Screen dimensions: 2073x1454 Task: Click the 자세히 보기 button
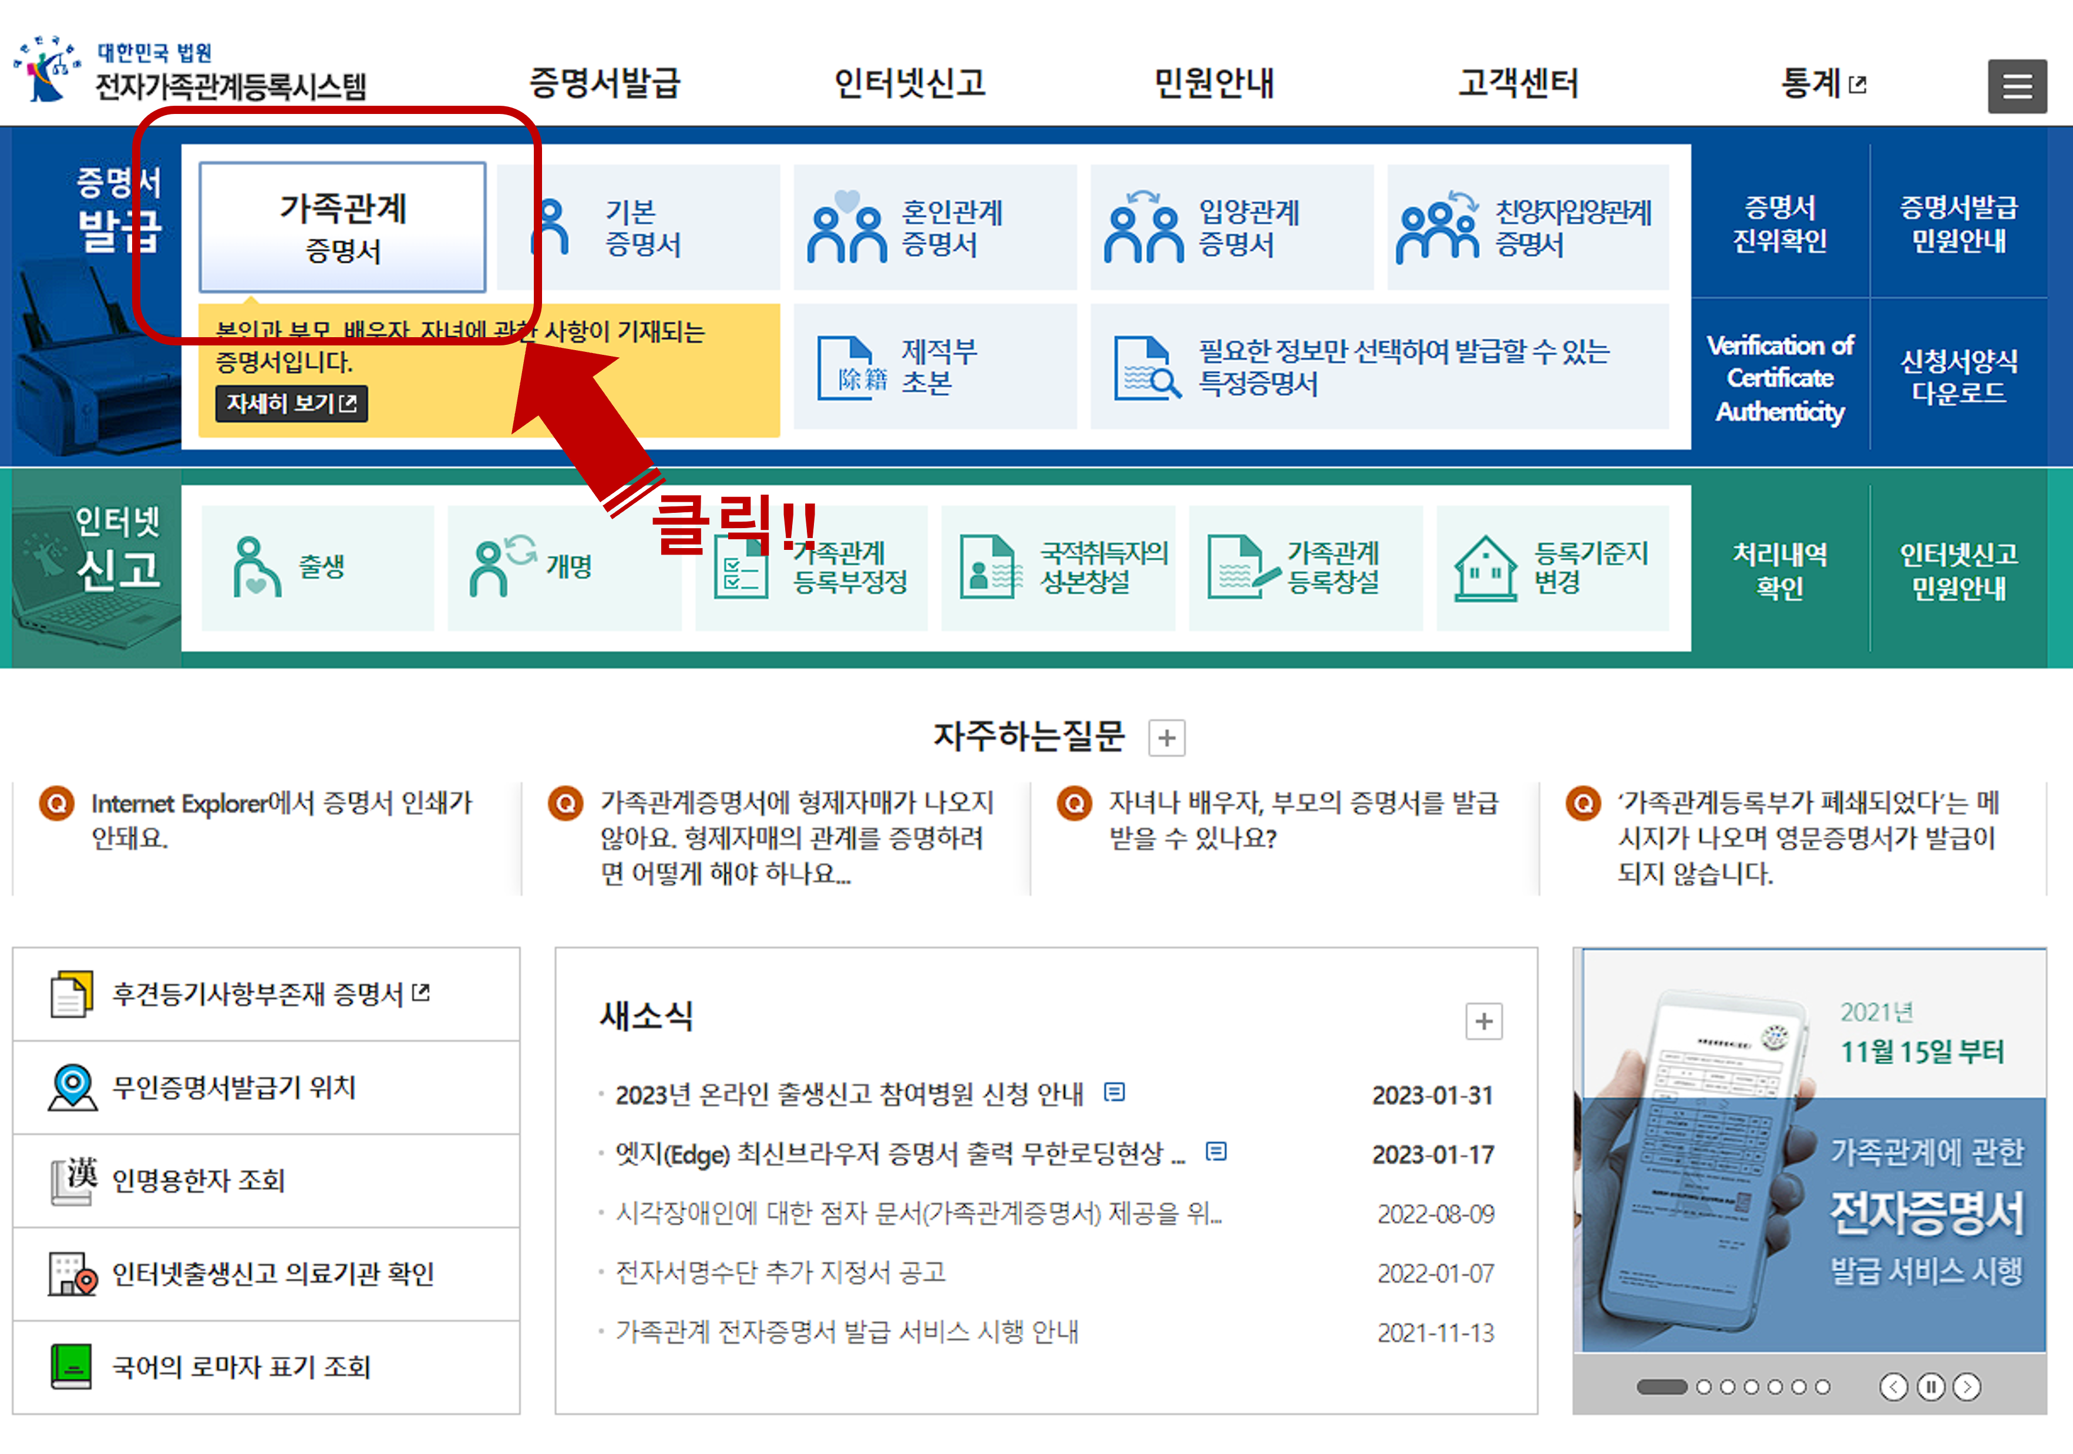(x=291, y=404)
